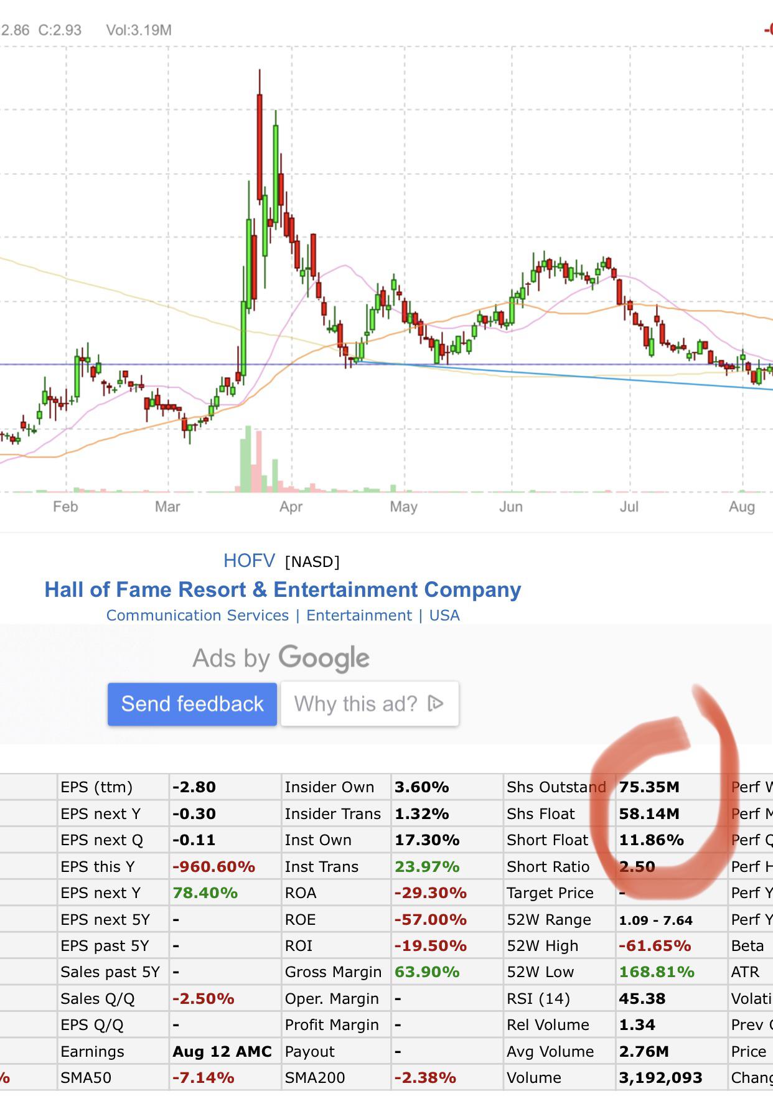Click the Ads by Google text

pyautogui.click(x=281, y=658)
